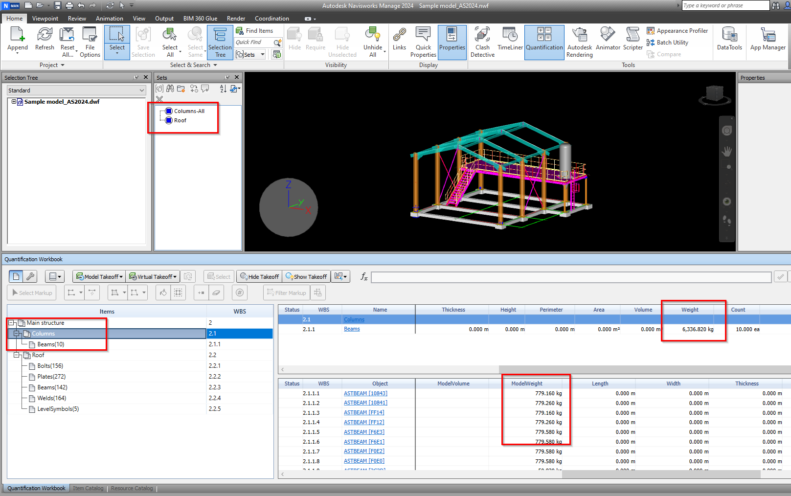The height and width of the screenshot is (496, 791).
Task: Launch the Scripter tool
Action: pos(633,42)
